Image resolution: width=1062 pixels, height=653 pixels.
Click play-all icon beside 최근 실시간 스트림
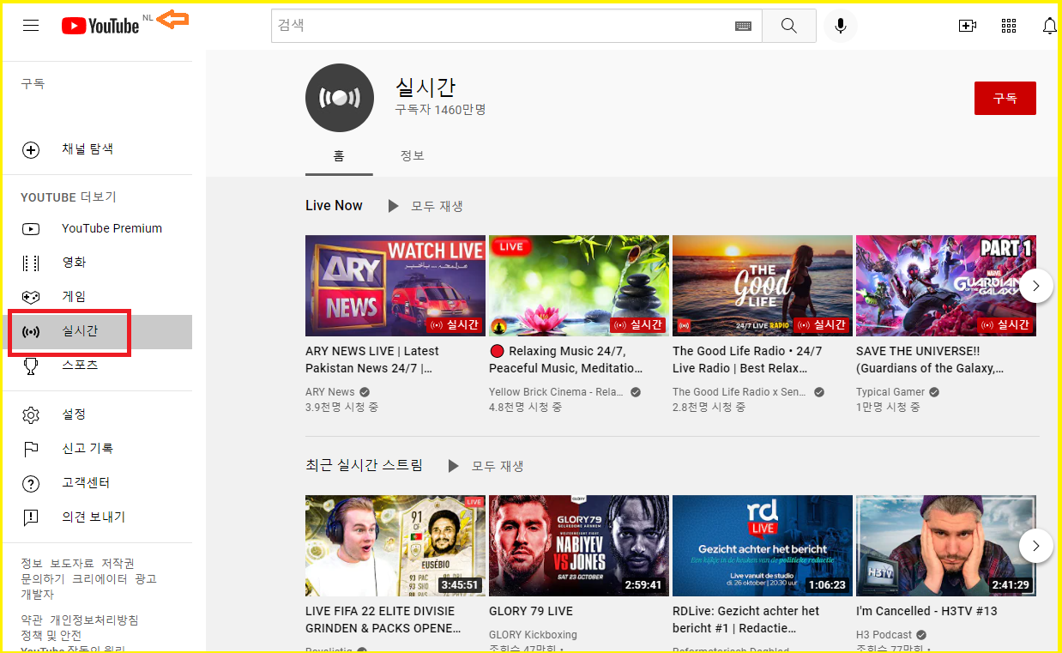454,466
